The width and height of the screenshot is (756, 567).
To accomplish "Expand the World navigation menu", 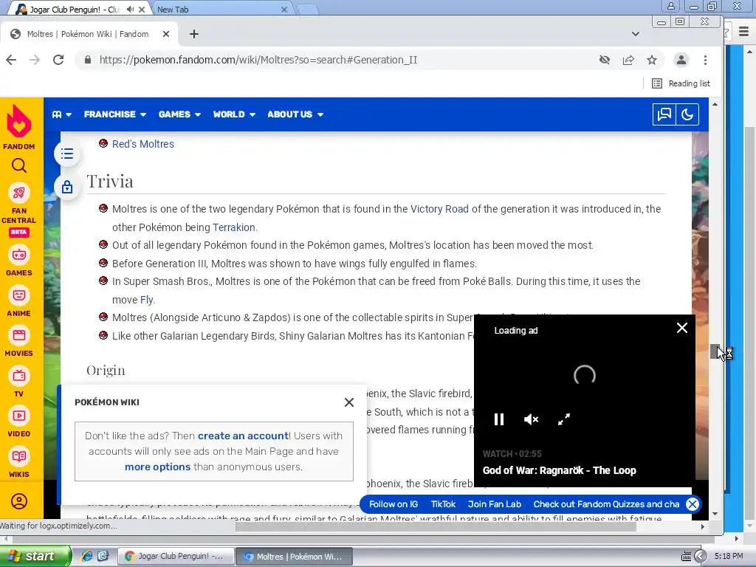I will pyautogui.click(x=234, y=114).
